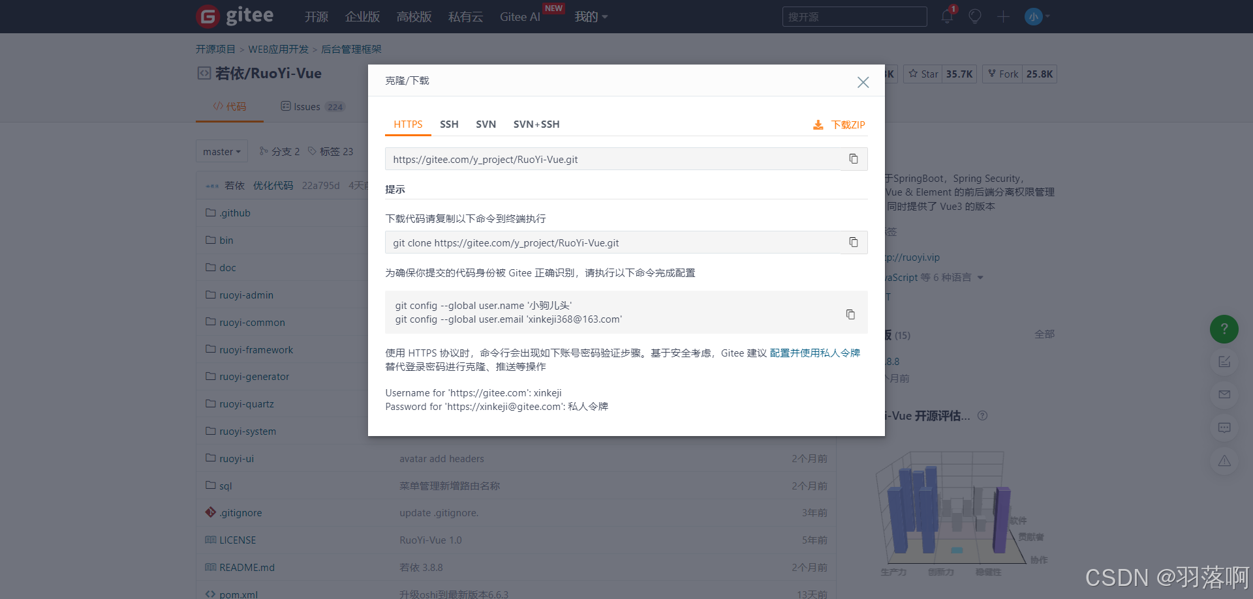The width and height of the screenshot is (1253, 599).
Task: Click the 优化代码 commit message
Action: (273, 185)
